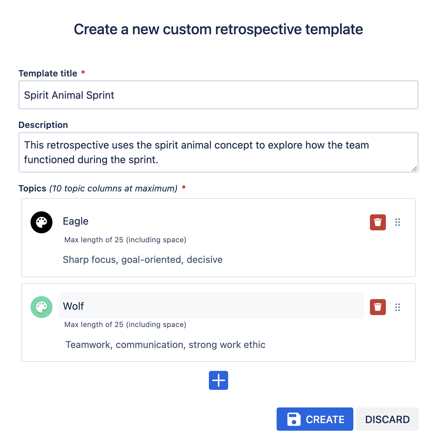Grab the Eagle topic drag handle

pos(397,222)
